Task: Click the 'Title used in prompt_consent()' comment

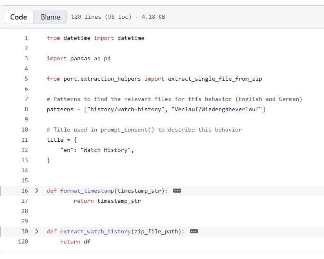Action: [144, 130]
